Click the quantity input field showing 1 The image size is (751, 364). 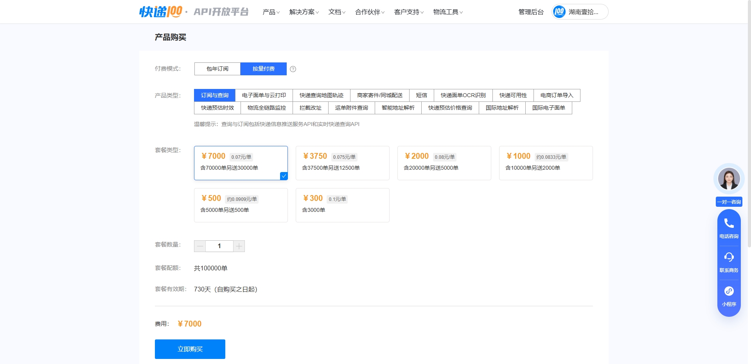point(219,246)
